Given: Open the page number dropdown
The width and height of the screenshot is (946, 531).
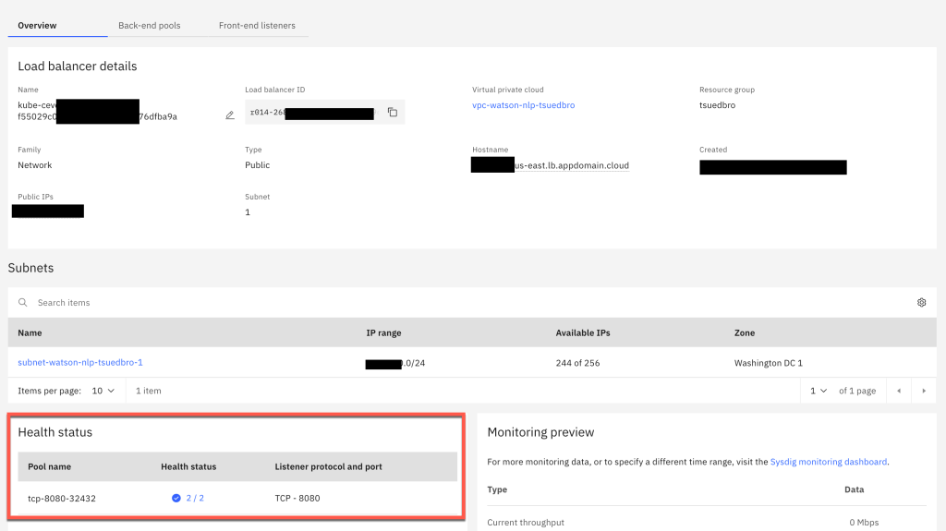Looking at the screenshot, I should (x=819, y=391).
